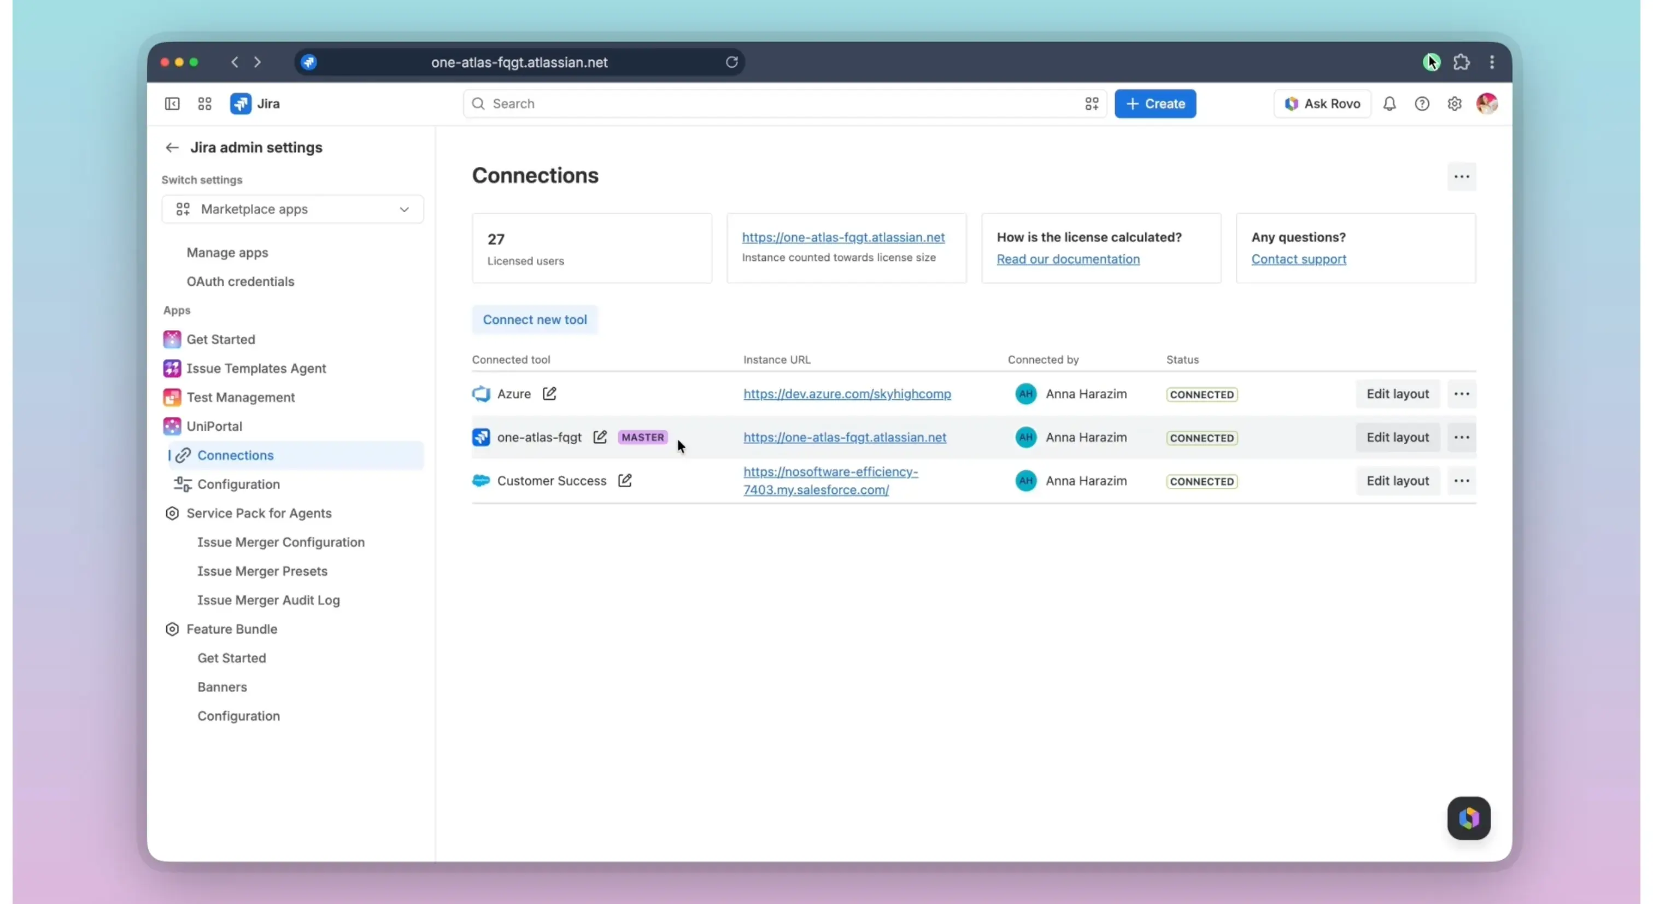Open Issue Merger Presets

point(262,571)
